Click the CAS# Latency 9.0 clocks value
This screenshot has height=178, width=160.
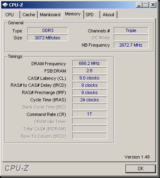point(89,78)
